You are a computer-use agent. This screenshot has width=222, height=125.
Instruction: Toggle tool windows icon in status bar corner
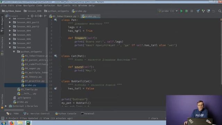[2, 118]
